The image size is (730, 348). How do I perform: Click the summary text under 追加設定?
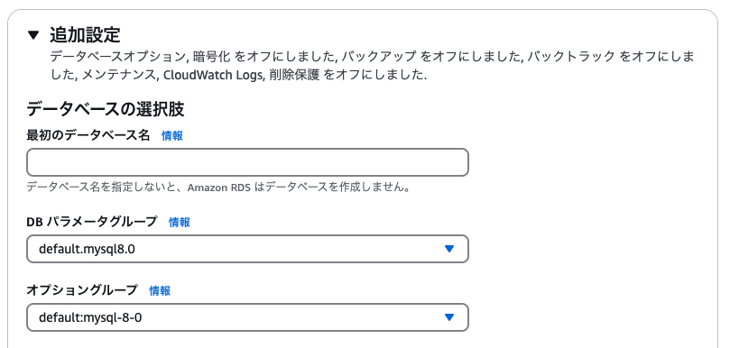point(372,66)
